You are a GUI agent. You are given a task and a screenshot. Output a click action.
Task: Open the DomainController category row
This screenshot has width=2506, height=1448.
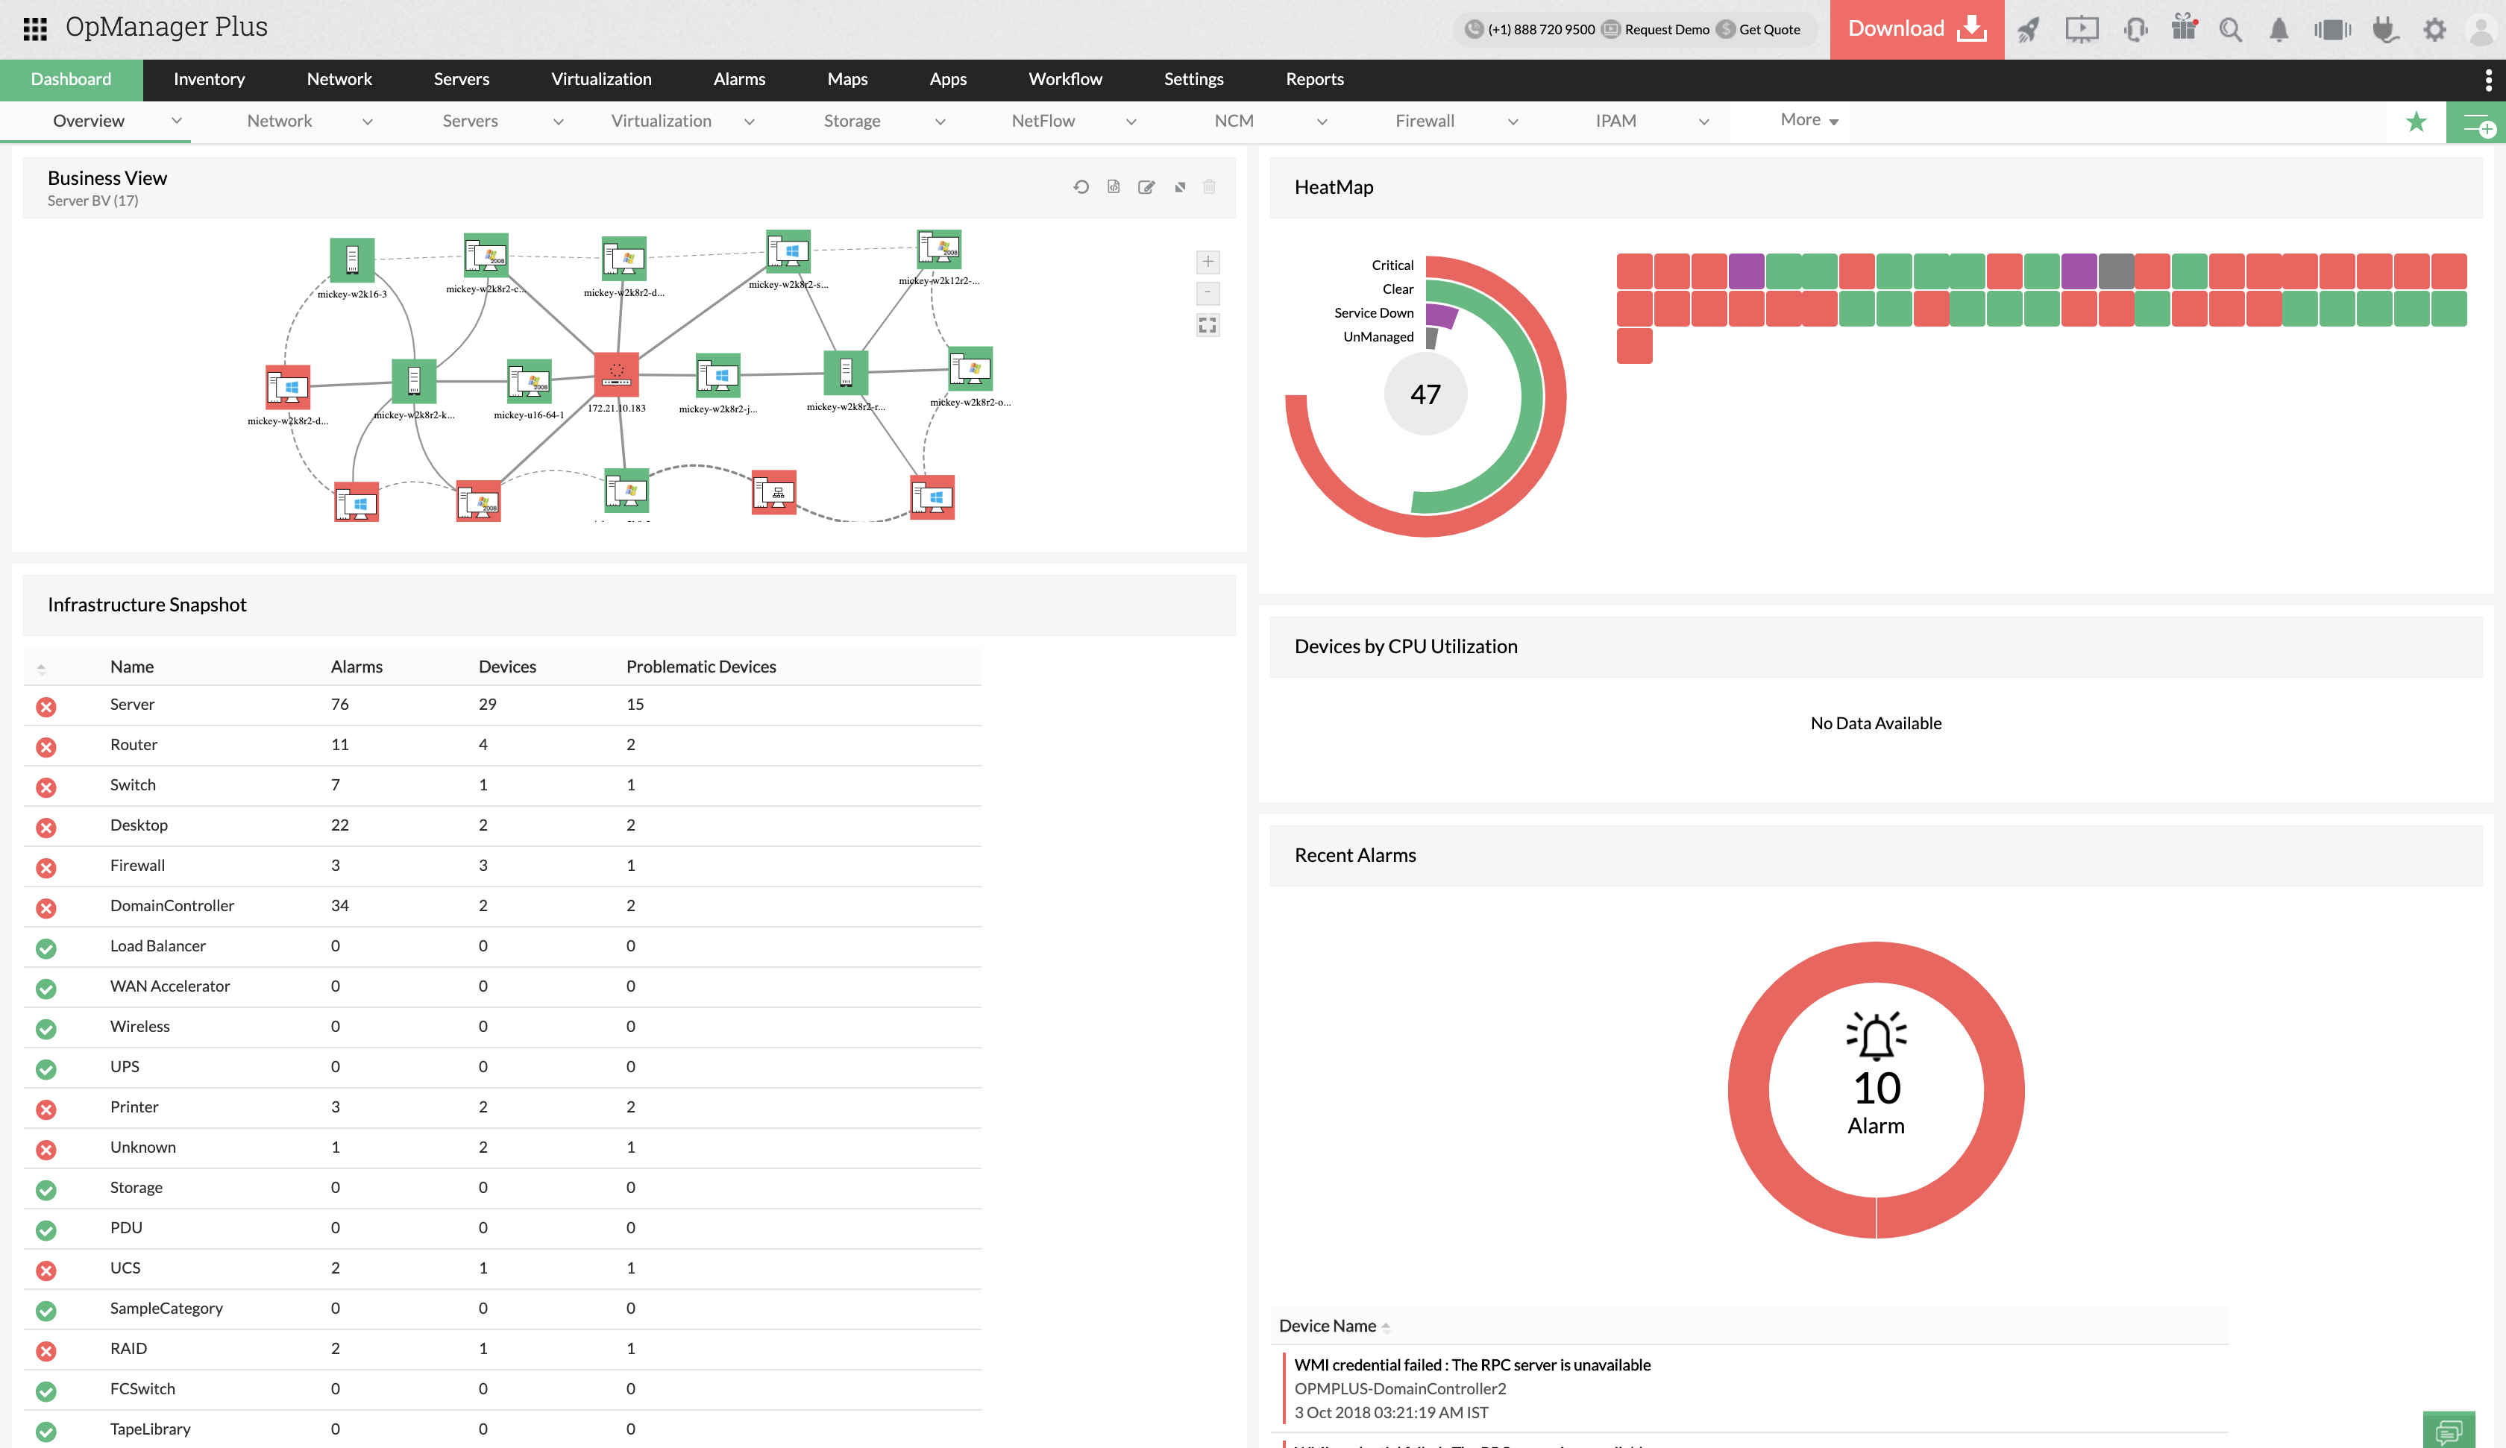502,906
